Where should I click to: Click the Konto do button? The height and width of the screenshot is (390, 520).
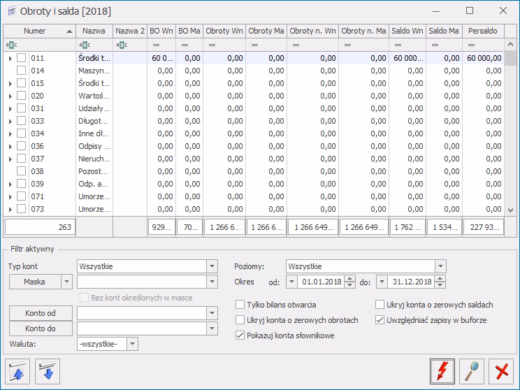[41, 328]
